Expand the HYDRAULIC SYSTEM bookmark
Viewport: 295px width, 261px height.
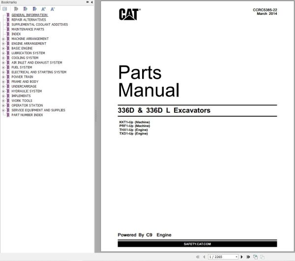point(3,91)
